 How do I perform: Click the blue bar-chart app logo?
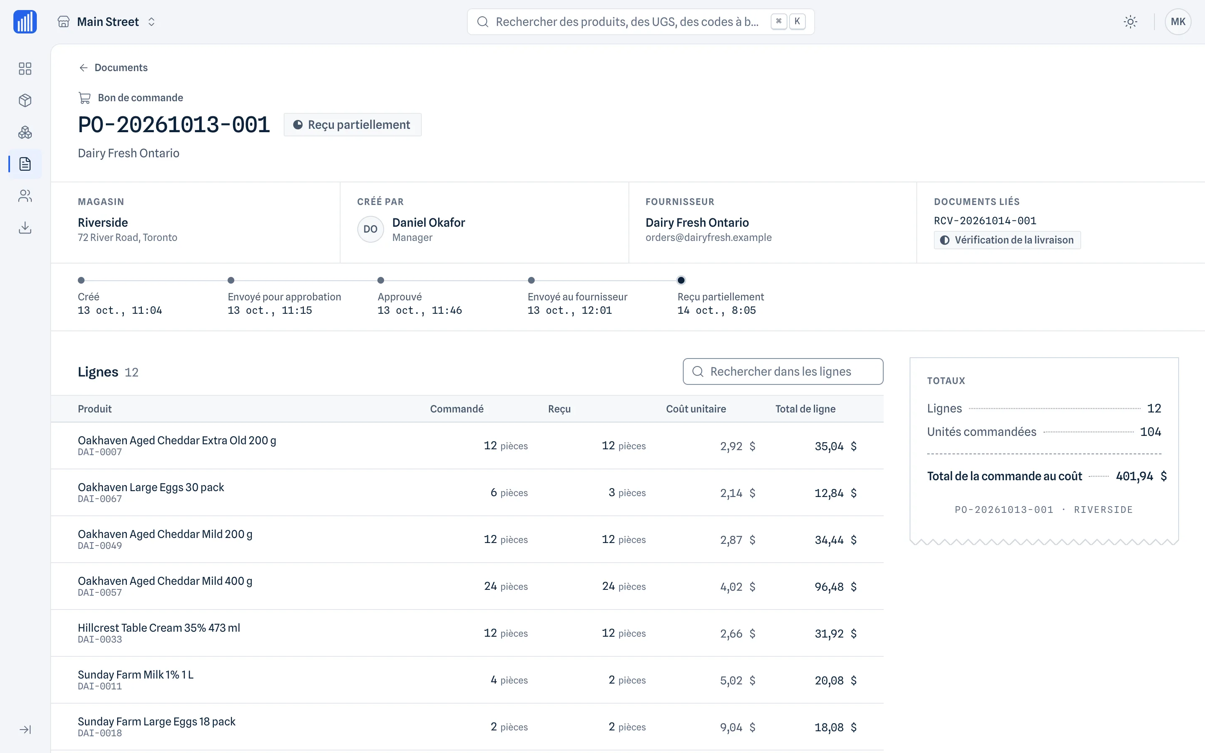(25, 21)
